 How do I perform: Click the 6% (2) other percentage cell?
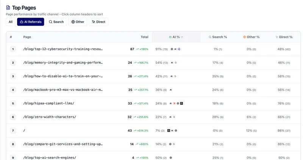click(x=251, y=117)
